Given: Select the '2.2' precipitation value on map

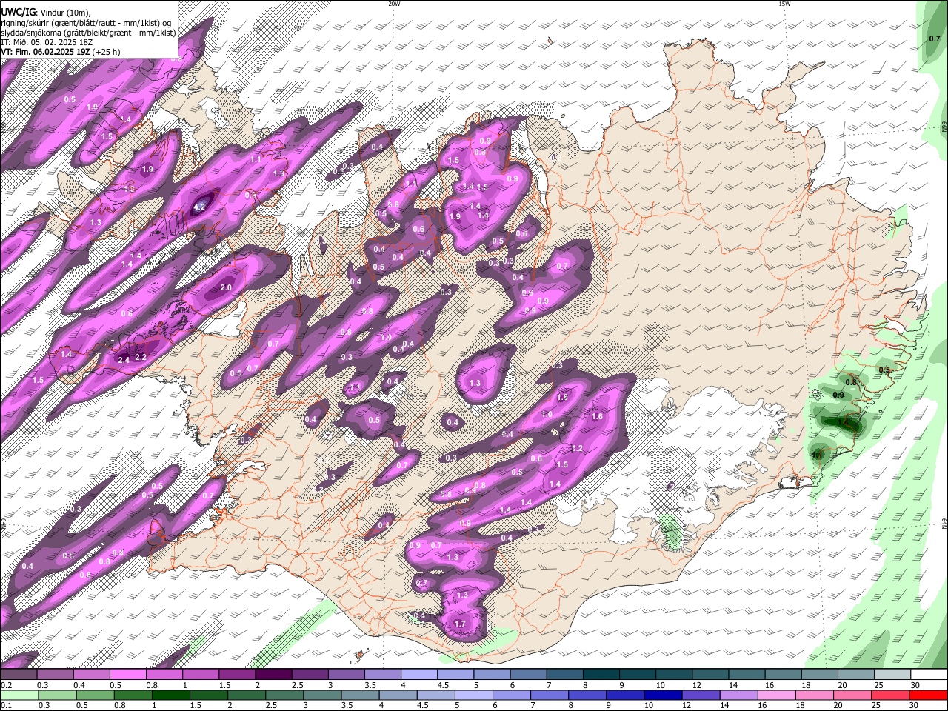Looking at the screenshot, I should [141, 357].
